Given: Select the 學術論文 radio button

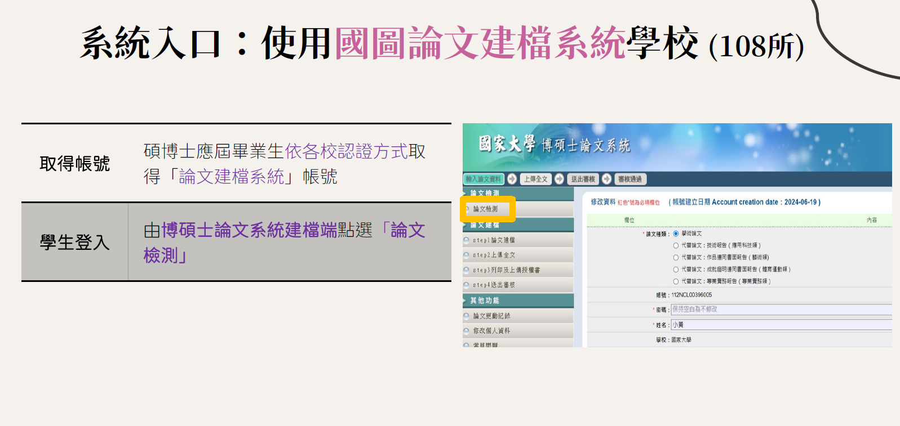Looking at the screenshot, I should [676, 234].
